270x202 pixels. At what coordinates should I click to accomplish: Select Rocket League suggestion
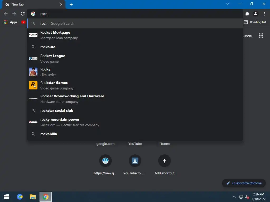tap(135, 59)
